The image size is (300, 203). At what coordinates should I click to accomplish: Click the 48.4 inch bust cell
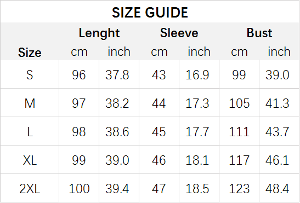pyautogui.click(x=277, y=189)
